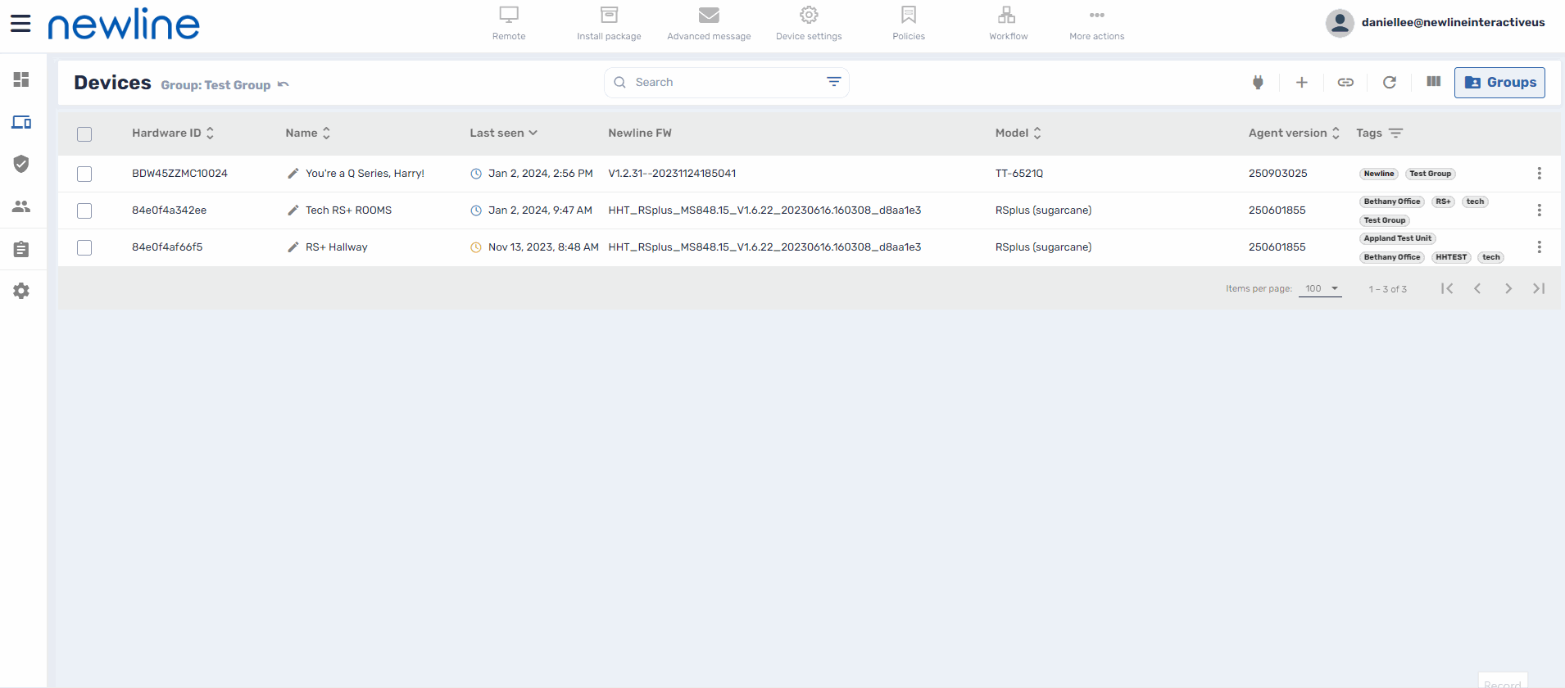
Task: Click the newline logo
Action: pos(124,24)
